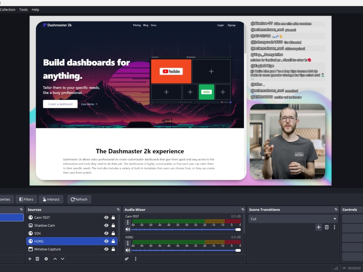Click the Window Capture source icon
This screenshot has width=363, height=272.
(30, 249)
